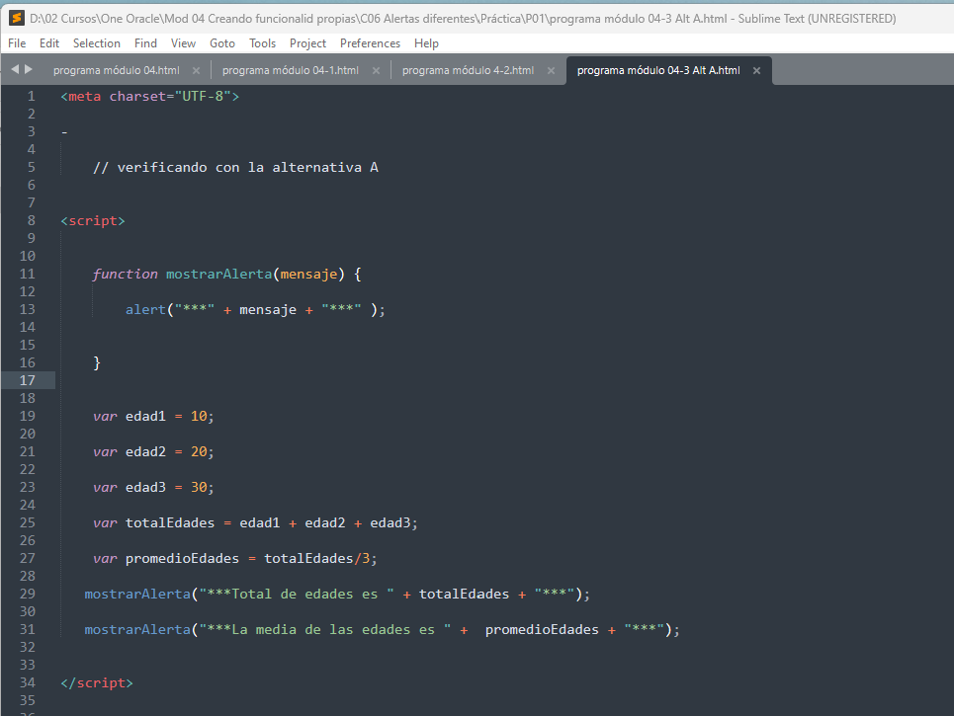
Task: Click line number 17 in the gutter
Action: 28,380
